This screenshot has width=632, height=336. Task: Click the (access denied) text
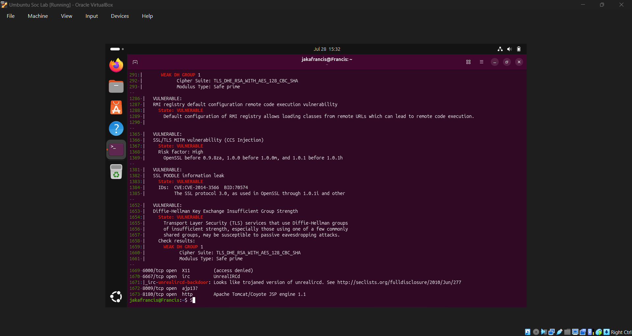pos(233,270)
